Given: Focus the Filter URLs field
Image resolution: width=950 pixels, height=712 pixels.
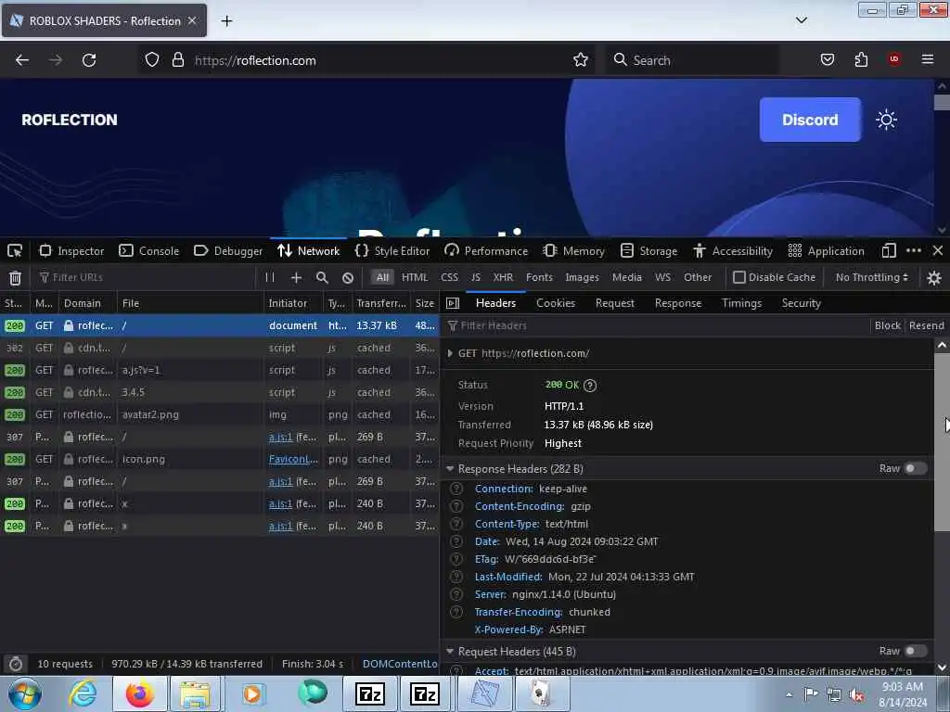Looking at the screenshot, I should 146,277.
